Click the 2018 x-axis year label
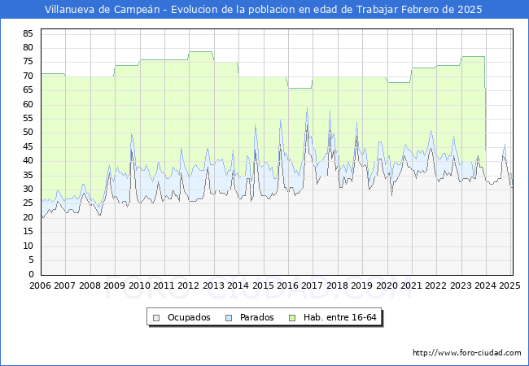This screenshot has height=366, width=529. pyautogui.click(x=338, y=285)
